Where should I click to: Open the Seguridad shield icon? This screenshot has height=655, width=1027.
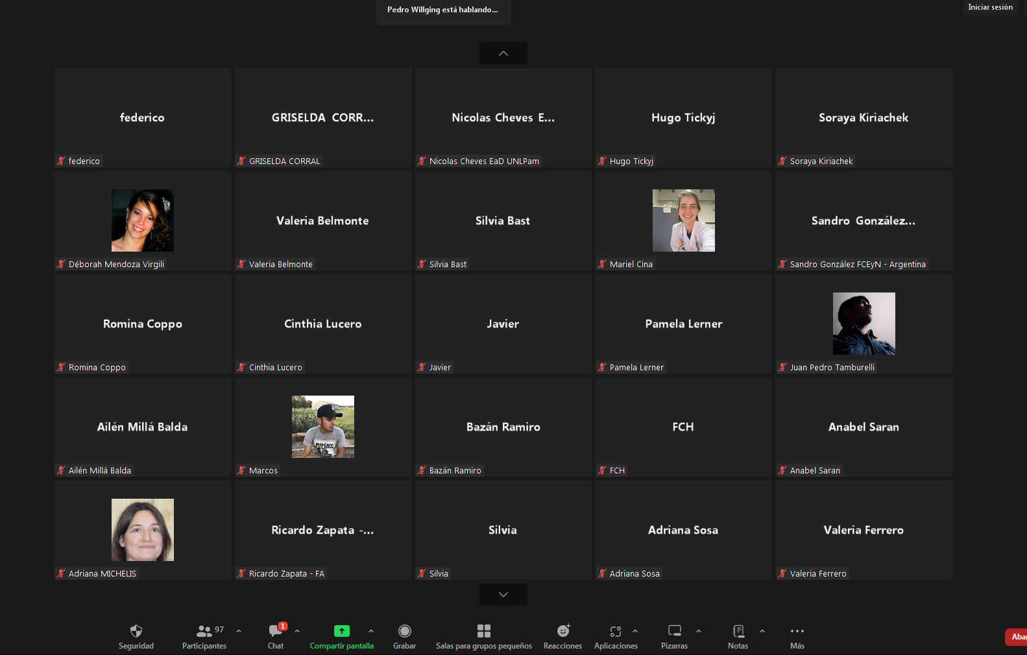136,631
